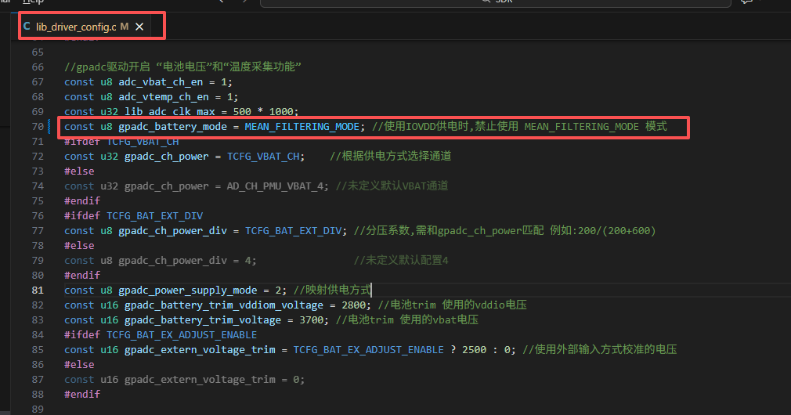Click gpadc_extern_voltage_trim name on line 85
The width and height of the screenshot is (791, 415).
(x=200, y=349)
